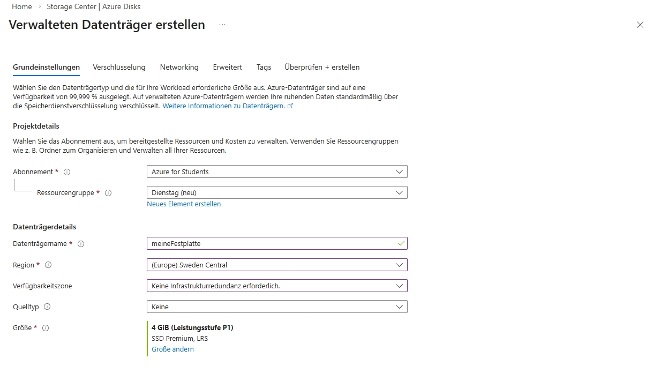The image size is (653, 373).
Task: Open the Region dropdown
Action: [x=276, y=265]
